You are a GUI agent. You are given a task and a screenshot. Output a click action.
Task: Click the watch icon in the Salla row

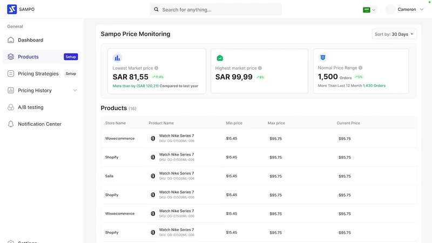(153, 176)
